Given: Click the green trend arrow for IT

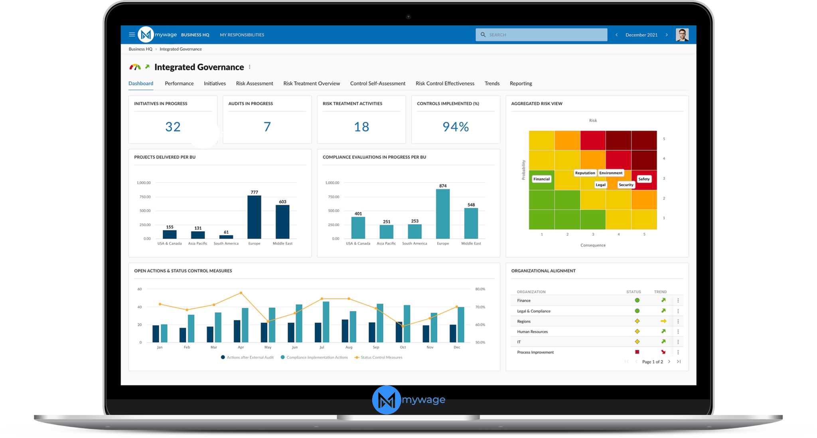Looking at the screenshot, I should coord(663,342).
